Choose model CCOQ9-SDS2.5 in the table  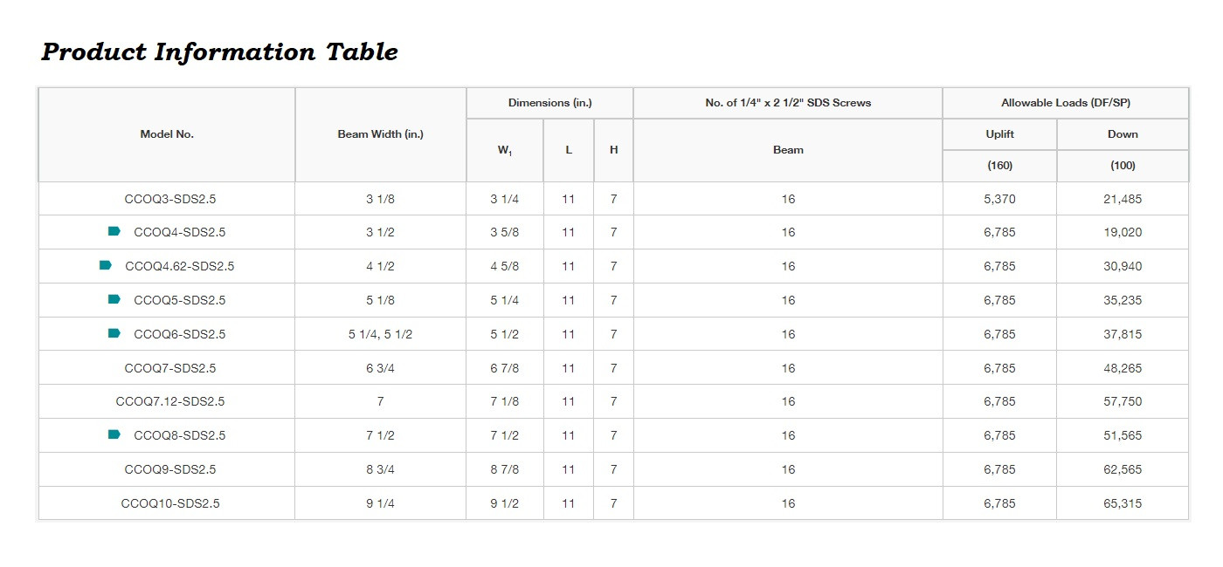(x=170, y=469)
